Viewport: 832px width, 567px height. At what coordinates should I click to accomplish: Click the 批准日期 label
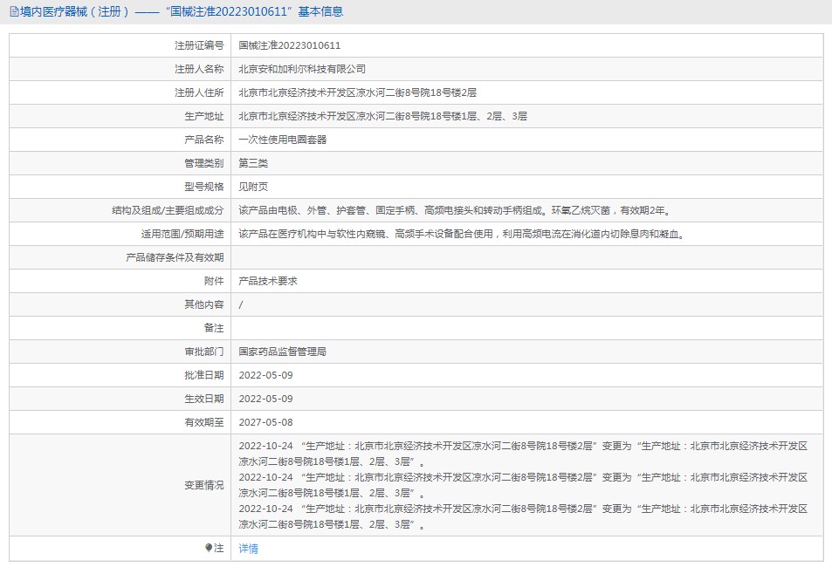click(x=204, y=375)
